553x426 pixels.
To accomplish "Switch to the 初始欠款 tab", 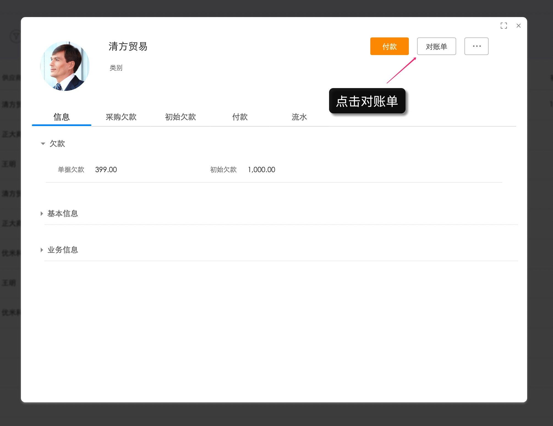I will click(180, 117).
